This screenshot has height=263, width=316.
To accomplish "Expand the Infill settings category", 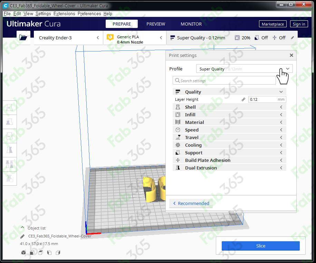I will pos(229,115).
